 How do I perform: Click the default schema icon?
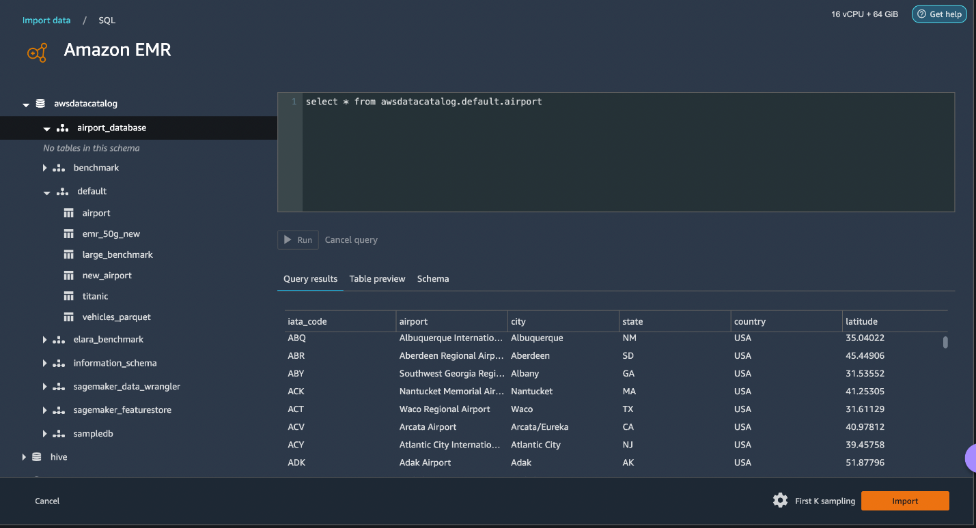tap(62, 192)
